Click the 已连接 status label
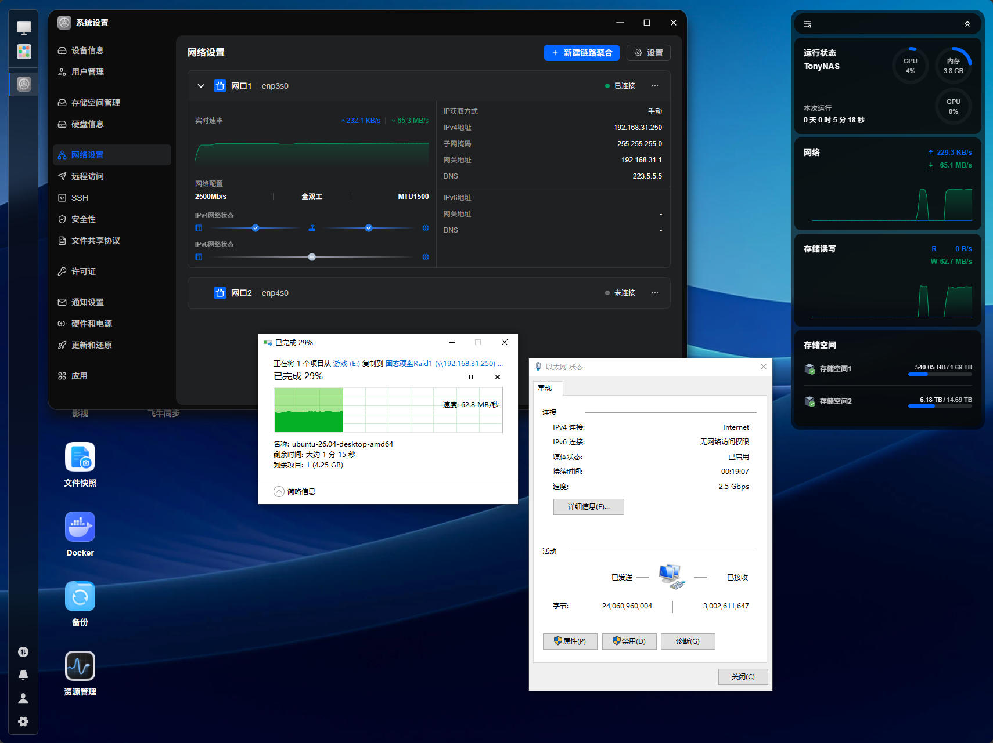This screenshot has width=993, height=743. click(625, 86)
